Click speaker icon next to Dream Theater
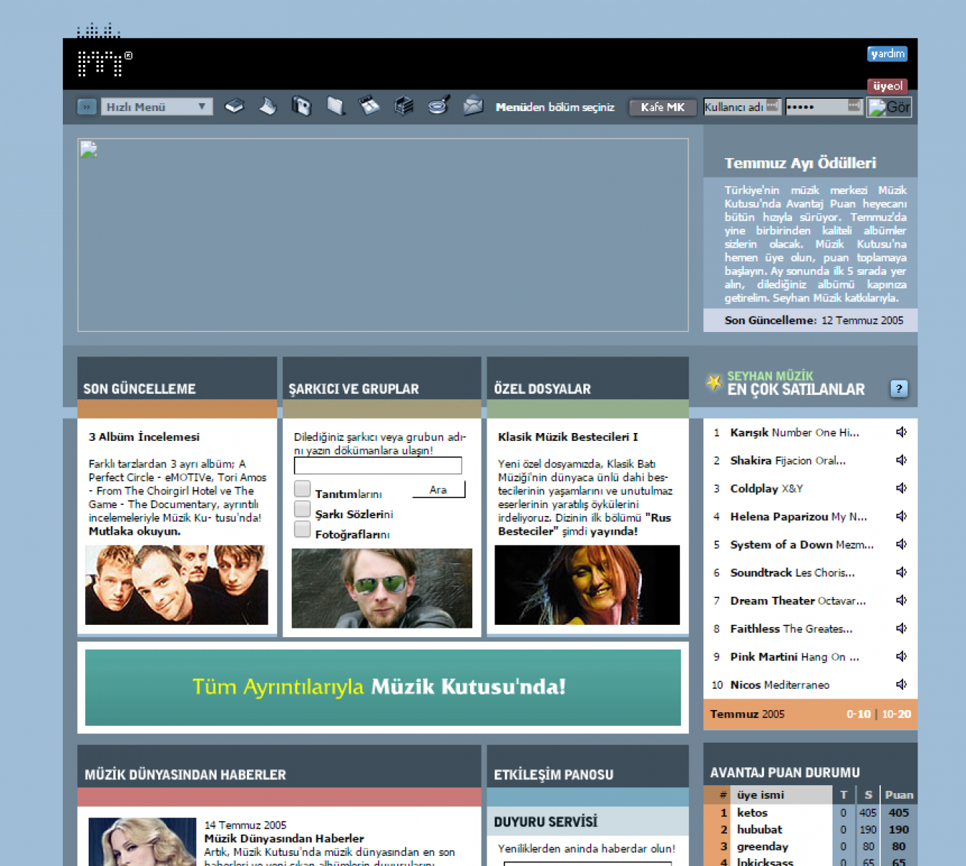 pyautogui.click(x=901, y=600)
